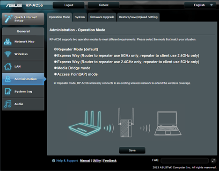Click the FAQ search input field
Viewport: 219px width, 171px height.
(185, 161)
